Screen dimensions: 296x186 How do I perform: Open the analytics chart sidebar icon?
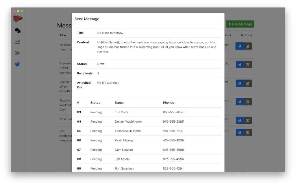[x=18, y=42]
